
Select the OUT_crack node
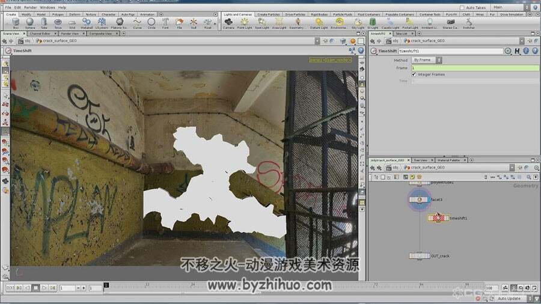pos(419,256)
